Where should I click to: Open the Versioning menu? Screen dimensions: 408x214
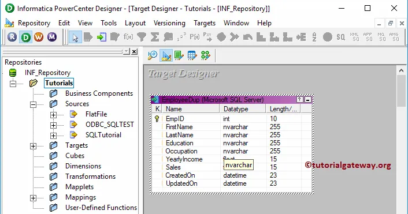click(x=169, y=23)
